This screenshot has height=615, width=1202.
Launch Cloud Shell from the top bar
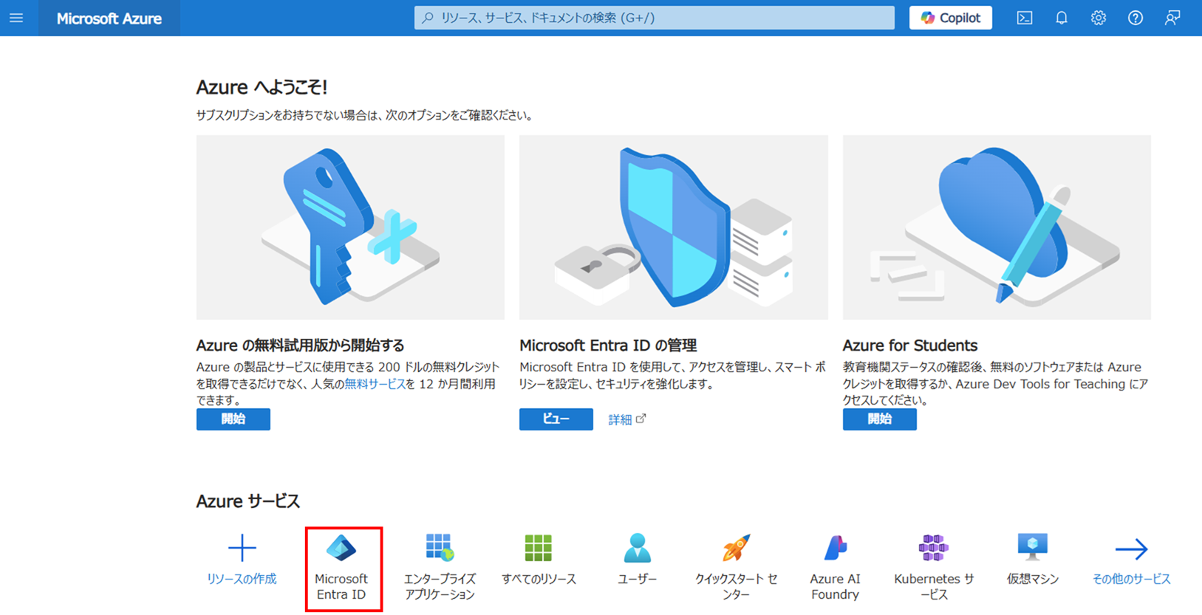tap(1025, 18)
